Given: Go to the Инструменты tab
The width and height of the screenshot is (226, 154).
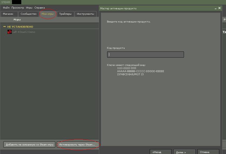Looking at the screenshot, I should tap(85, 14).
